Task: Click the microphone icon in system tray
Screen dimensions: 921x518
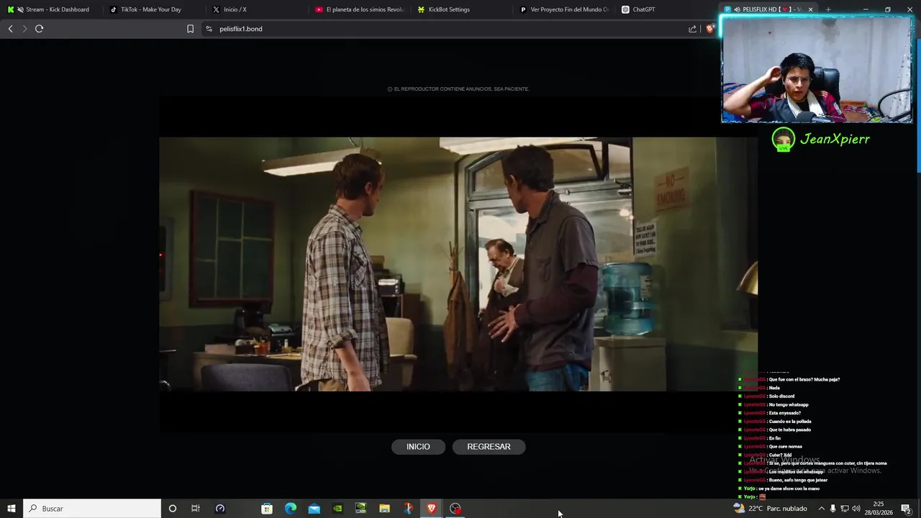Action: point(832,509)
